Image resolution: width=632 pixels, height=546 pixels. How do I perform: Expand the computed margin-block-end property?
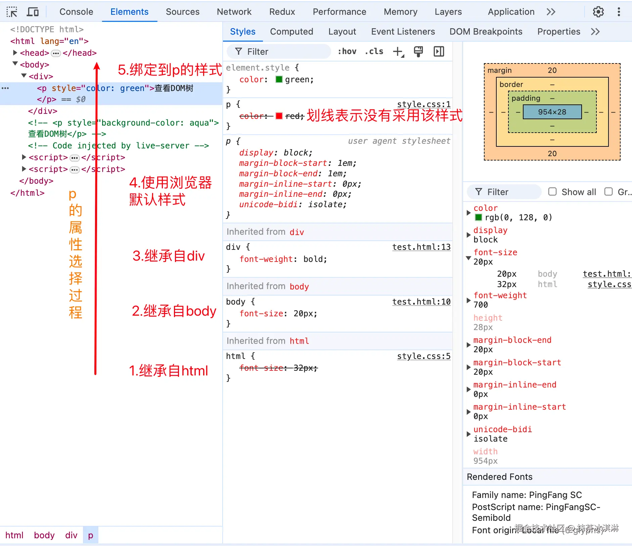pos(468,345)
